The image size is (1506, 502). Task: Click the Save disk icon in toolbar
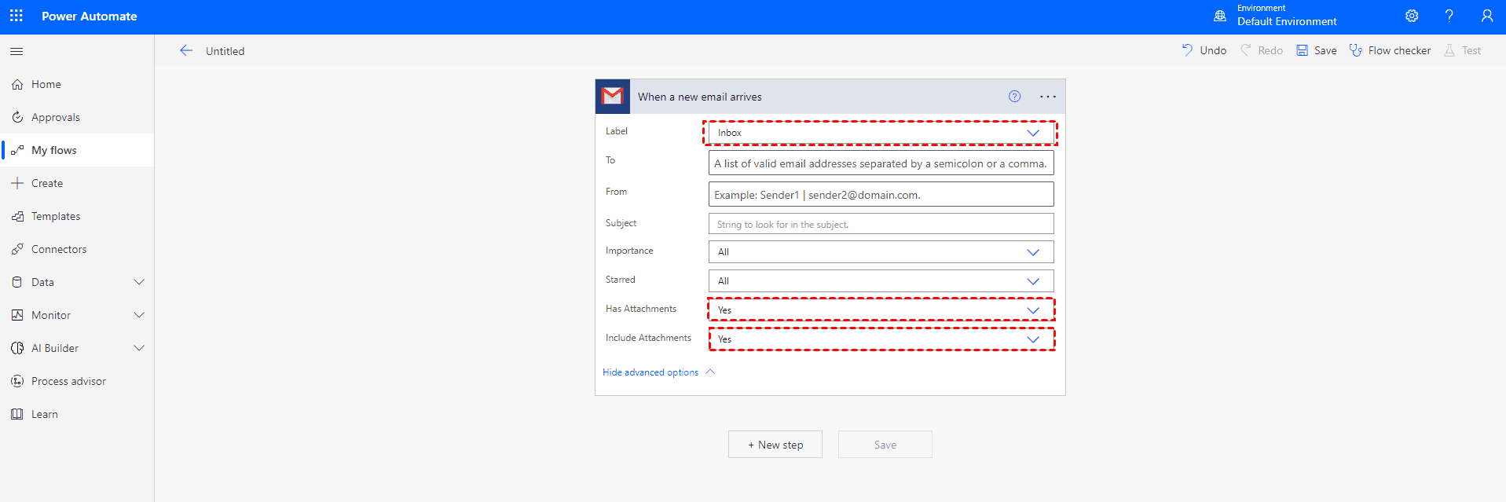[x=1302, y=50]
